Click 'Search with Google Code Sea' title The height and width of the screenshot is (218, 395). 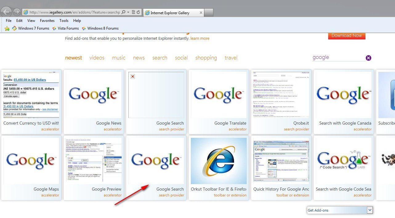(344, 189)
